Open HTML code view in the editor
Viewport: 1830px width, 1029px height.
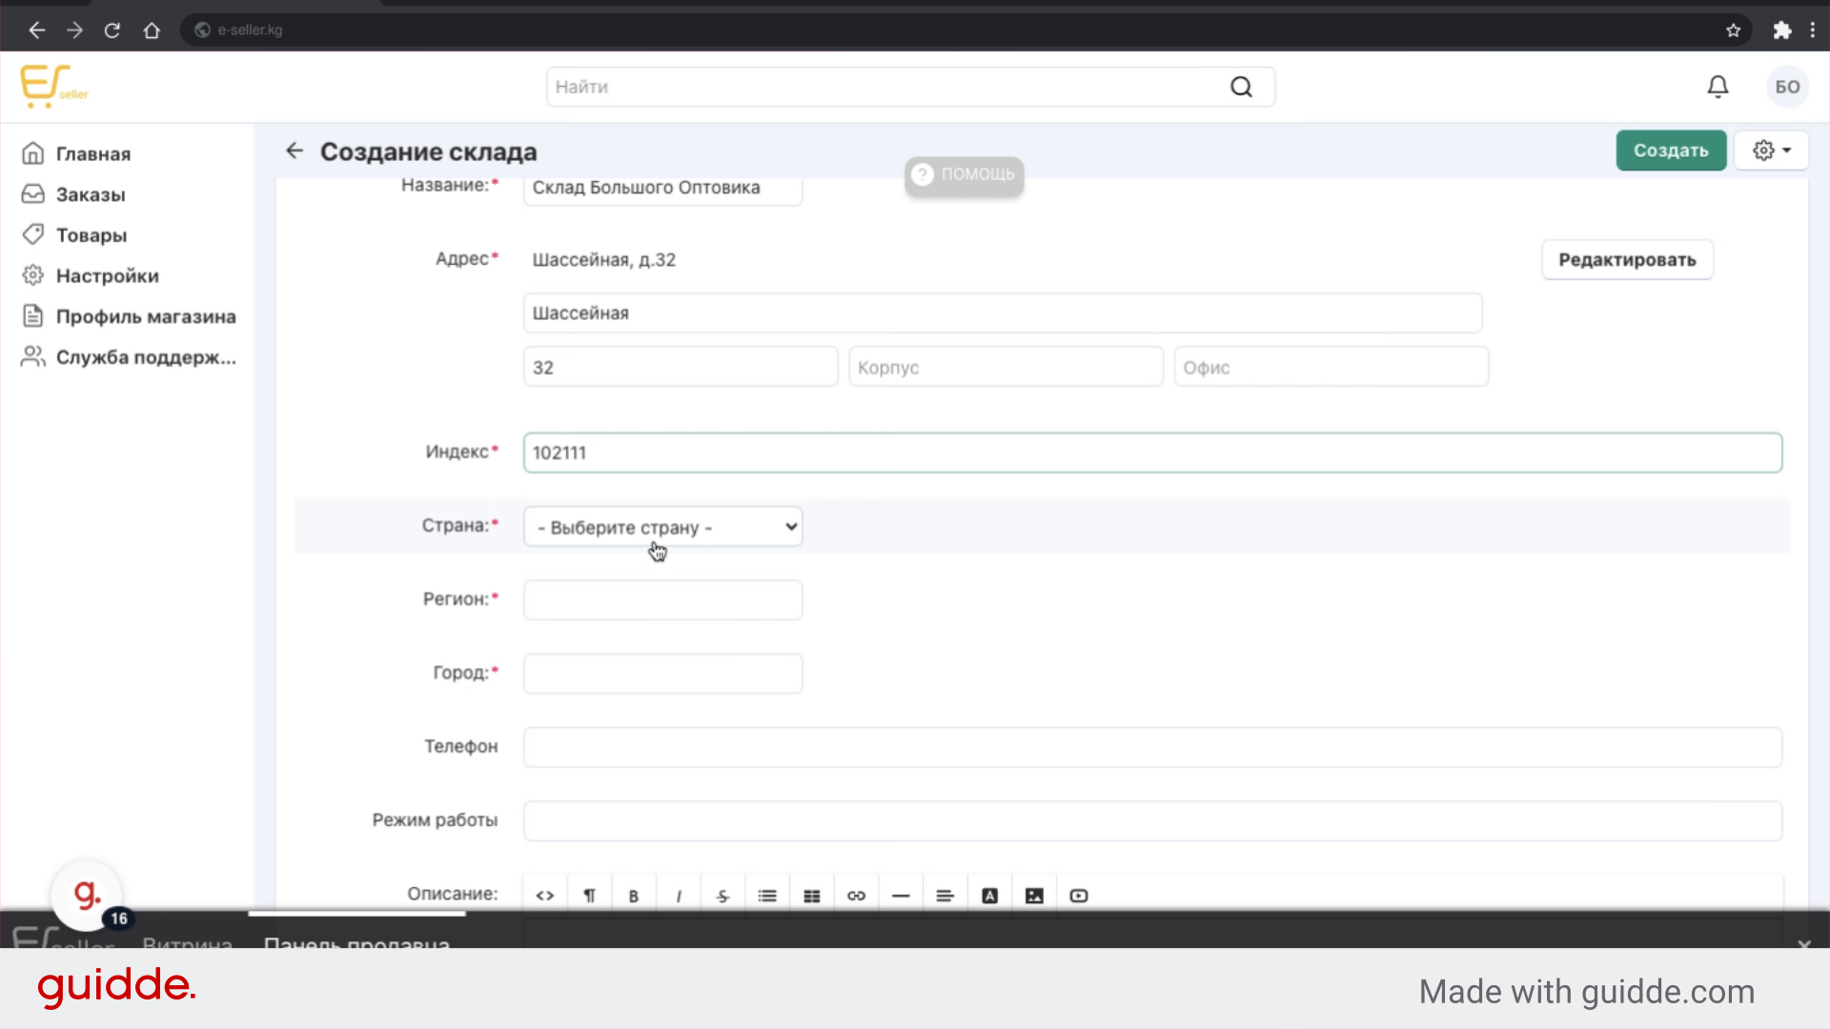(545, 896)
